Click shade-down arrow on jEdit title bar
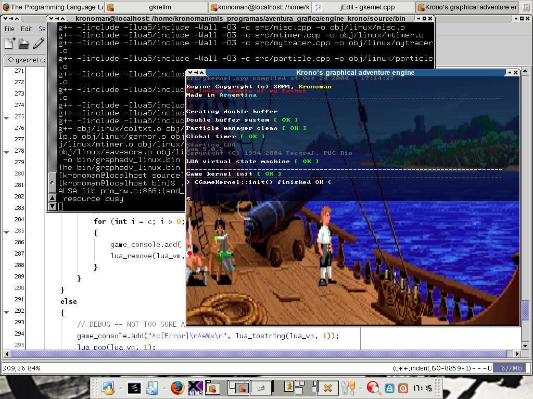533x399 pixels. tap(5, 18)
